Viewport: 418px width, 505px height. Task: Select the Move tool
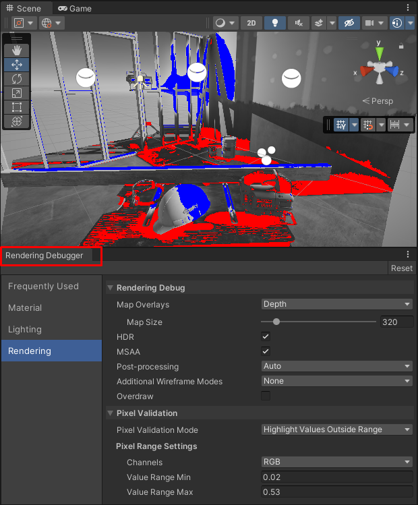(17, 65)
